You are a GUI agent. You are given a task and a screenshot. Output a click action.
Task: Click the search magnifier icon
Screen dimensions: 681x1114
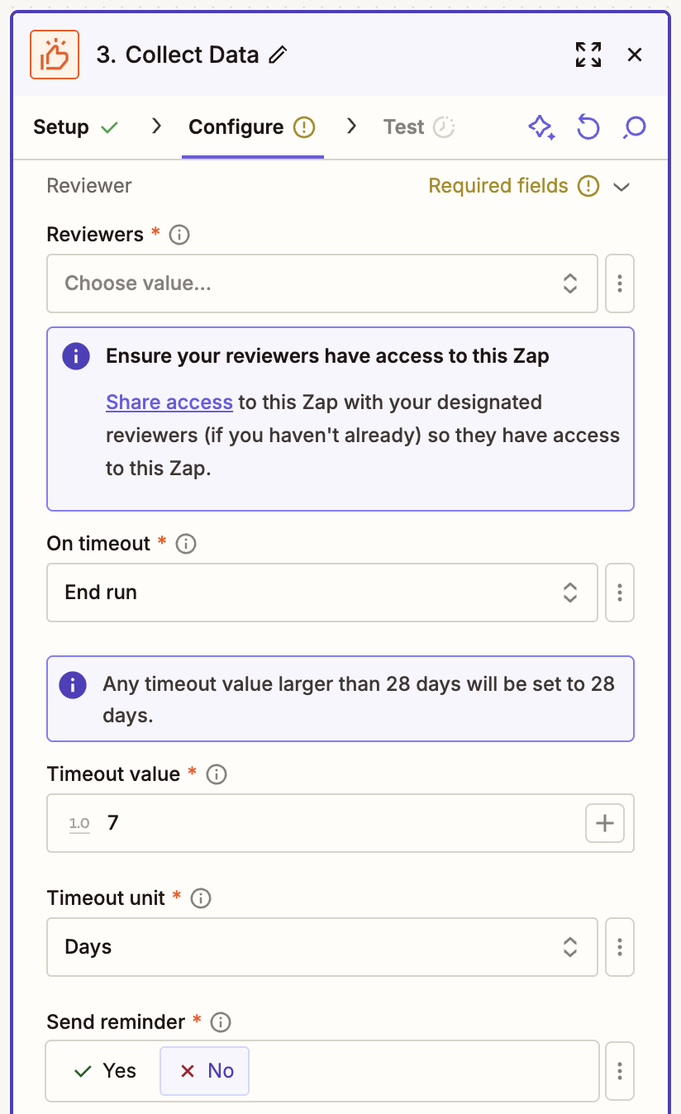(634, 127)
